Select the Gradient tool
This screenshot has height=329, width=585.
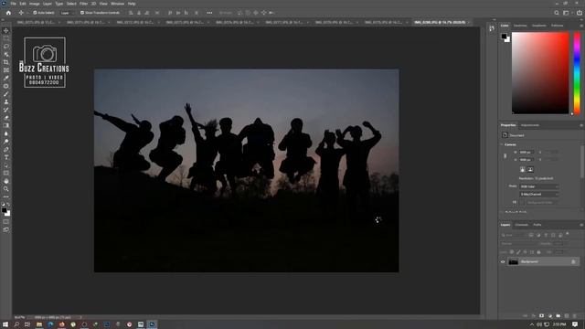pyautogui.click(x=6, y=126)
